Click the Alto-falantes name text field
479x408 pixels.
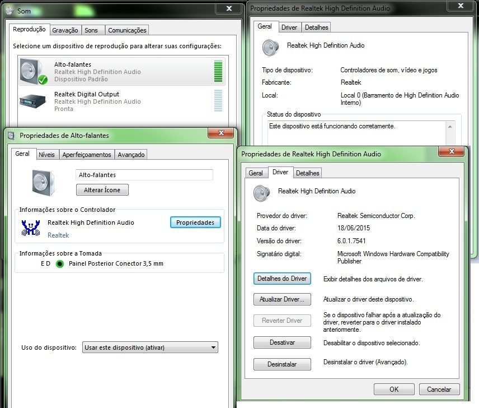144,175
